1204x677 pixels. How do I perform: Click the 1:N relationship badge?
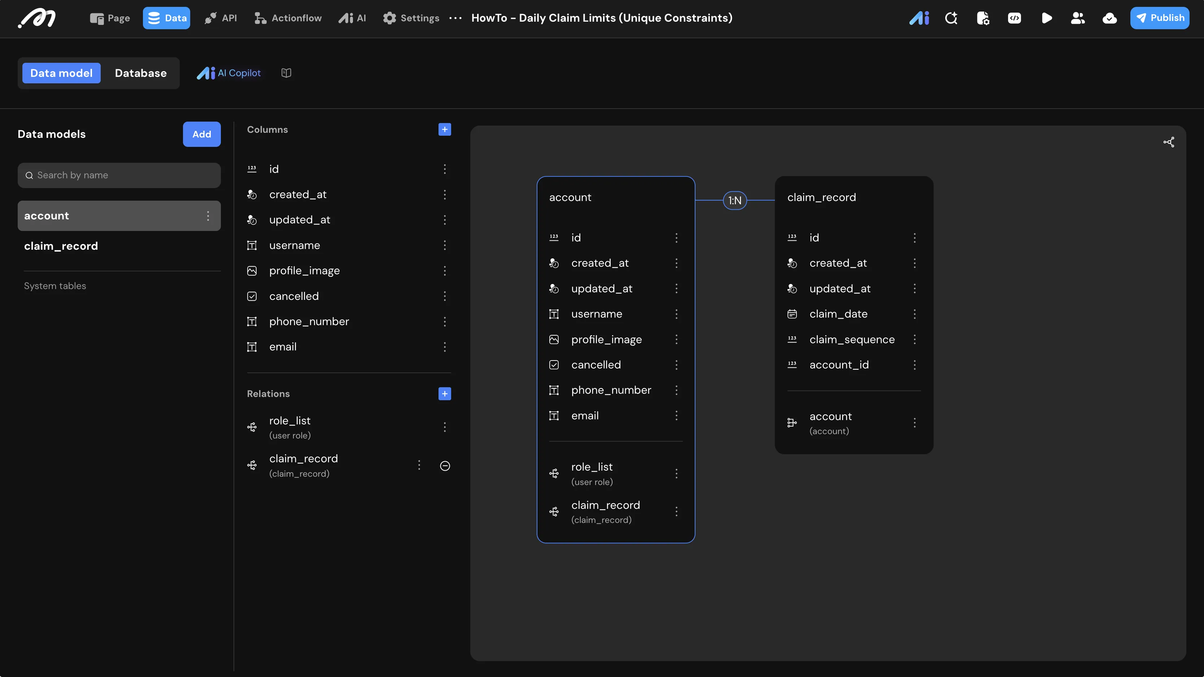tap(735, 200)
